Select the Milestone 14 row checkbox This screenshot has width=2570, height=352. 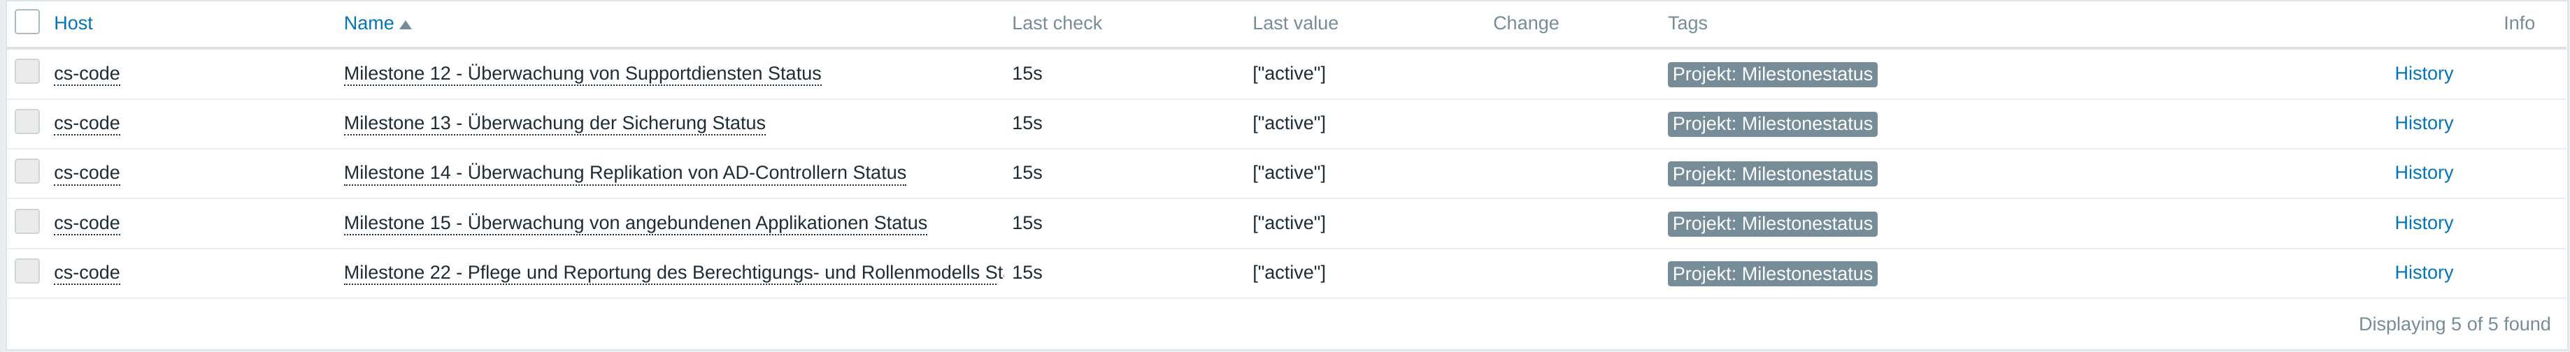27,172
